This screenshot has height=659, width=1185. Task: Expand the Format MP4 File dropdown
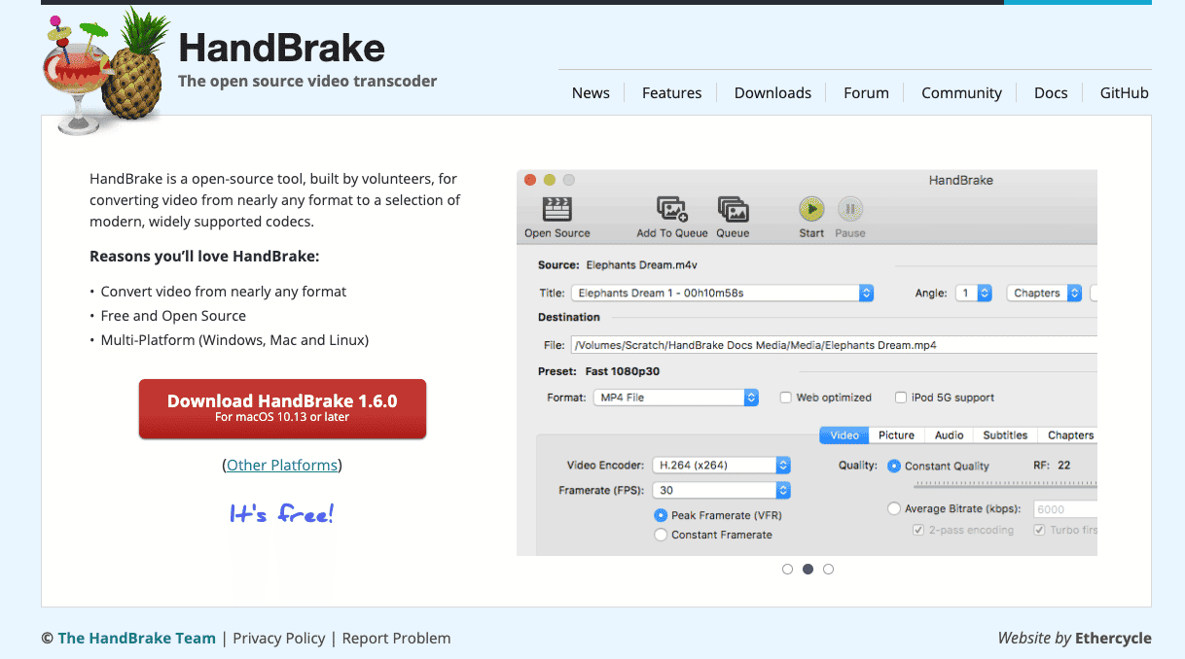[676, 398]
